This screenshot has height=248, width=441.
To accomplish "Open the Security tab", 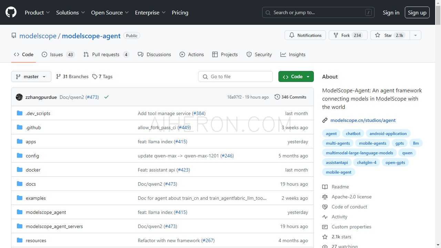I will (259, 54).
